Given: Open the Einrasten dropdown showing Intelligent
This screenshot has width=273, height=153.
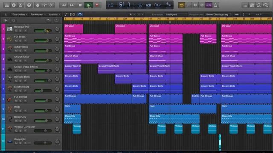Looking at the screenshot, I should (x=176, y=14).
